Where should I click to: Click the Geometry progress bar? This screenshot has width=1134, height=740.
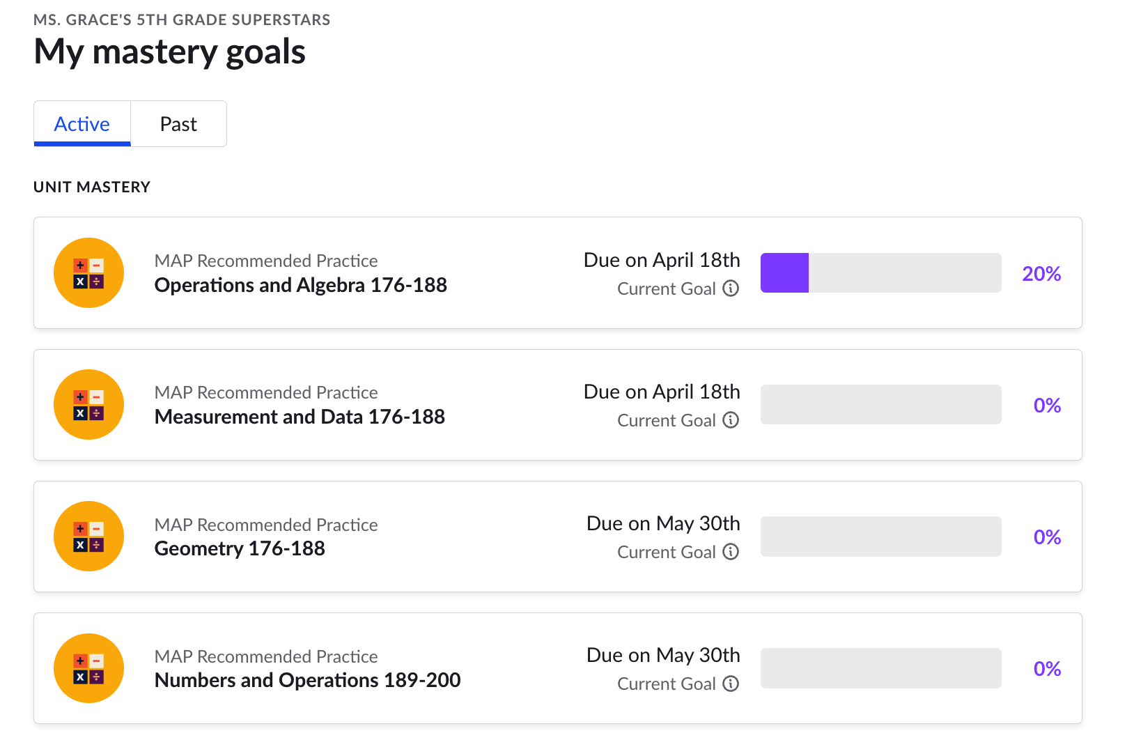click(x=880, y=537)
